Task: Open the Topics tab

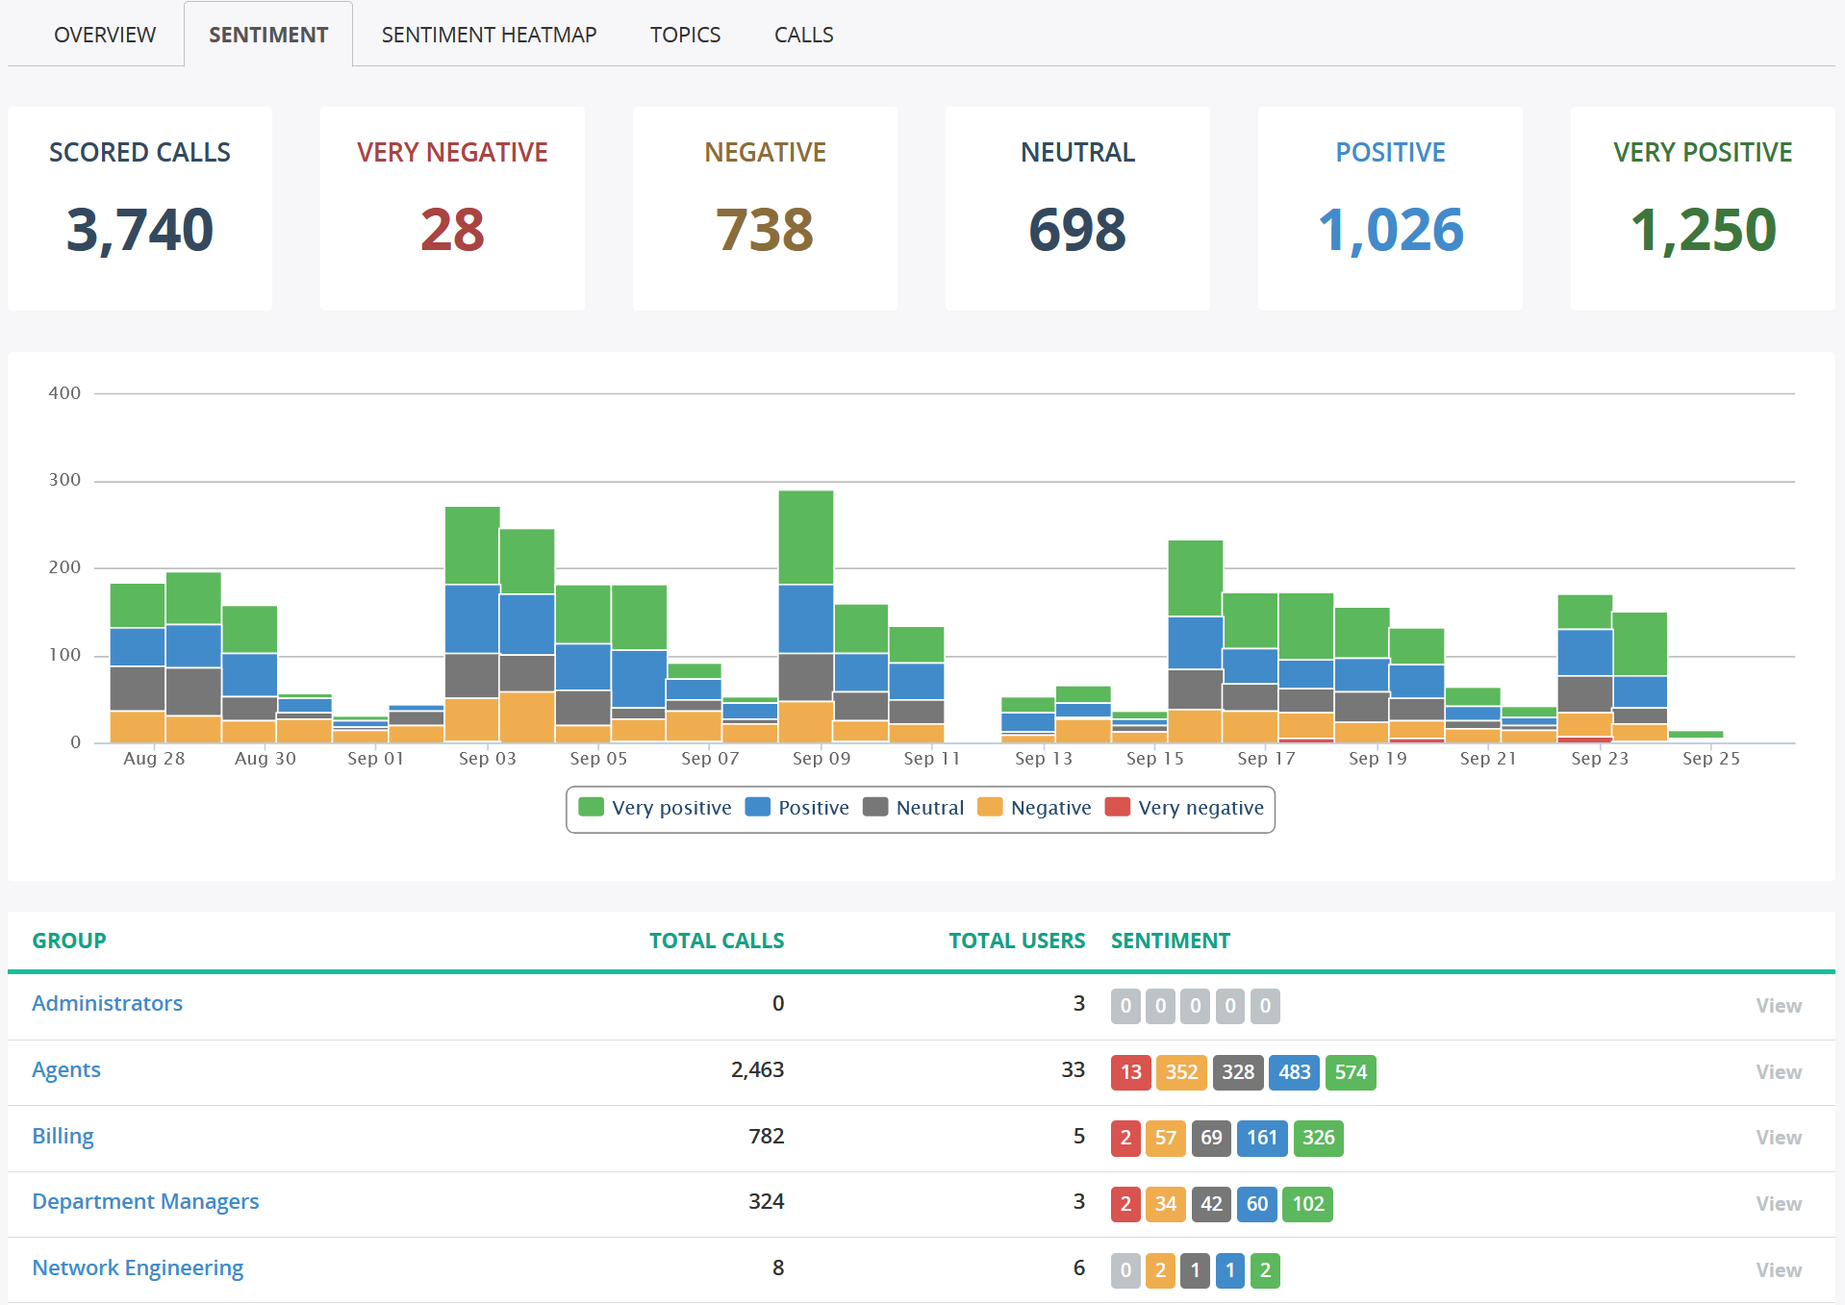Action: pos(685,35)
